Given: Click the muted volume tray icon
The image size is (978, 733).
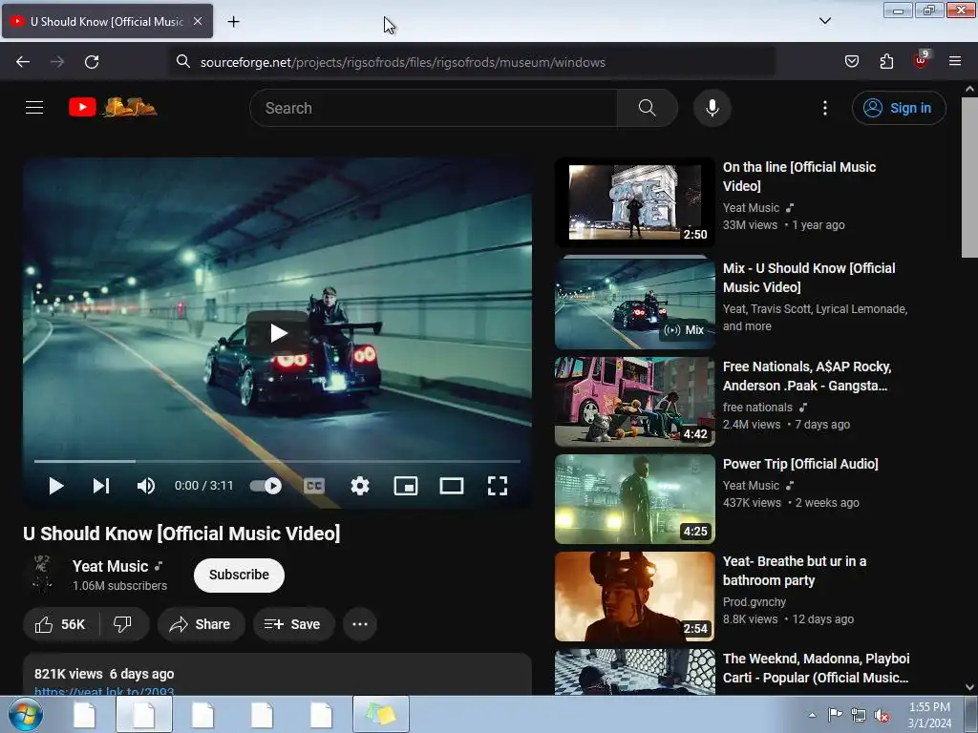Looking at the screenshot, I should (882, 715).
